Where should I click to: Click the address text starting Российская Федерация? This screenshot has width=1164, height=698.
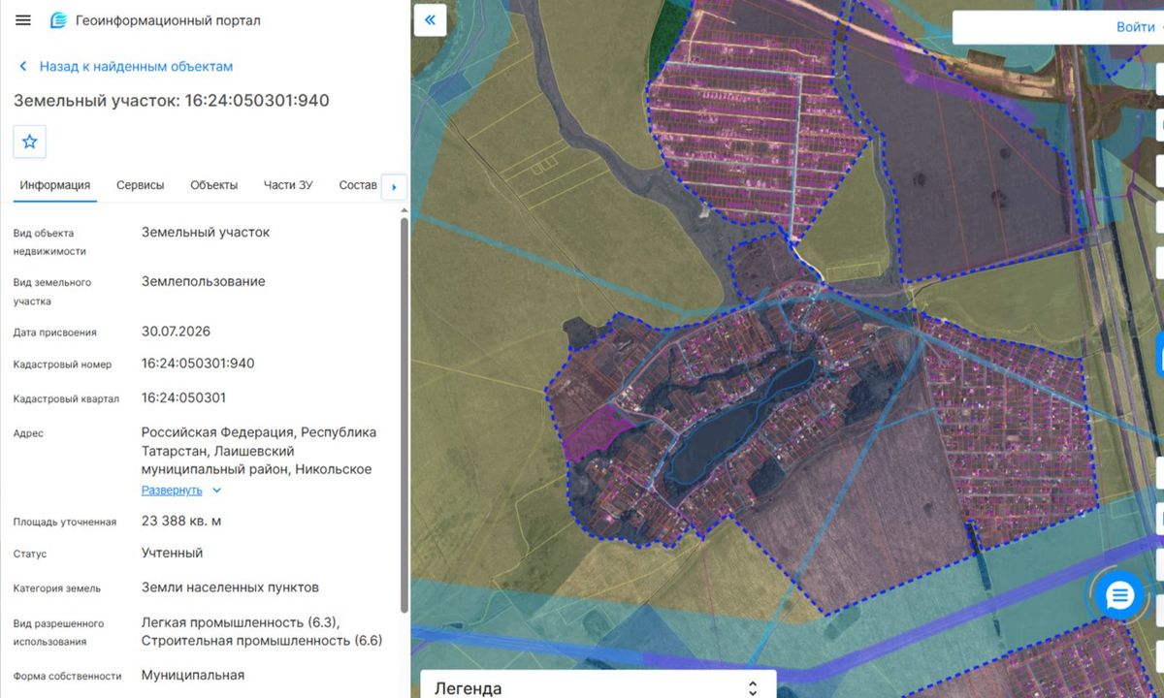point(259,451)
